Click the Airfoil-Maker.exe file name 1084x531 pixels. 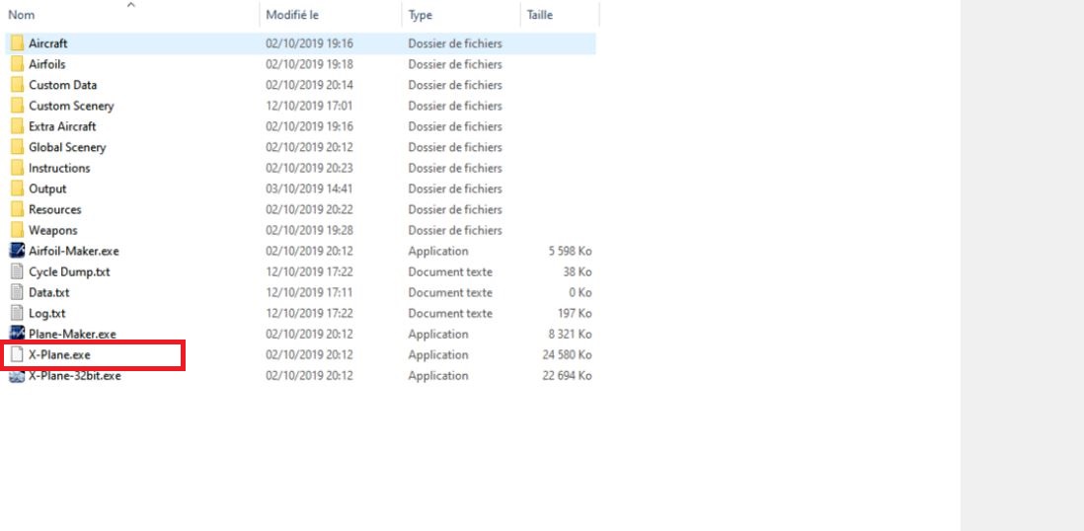click(x=74, y=251)
